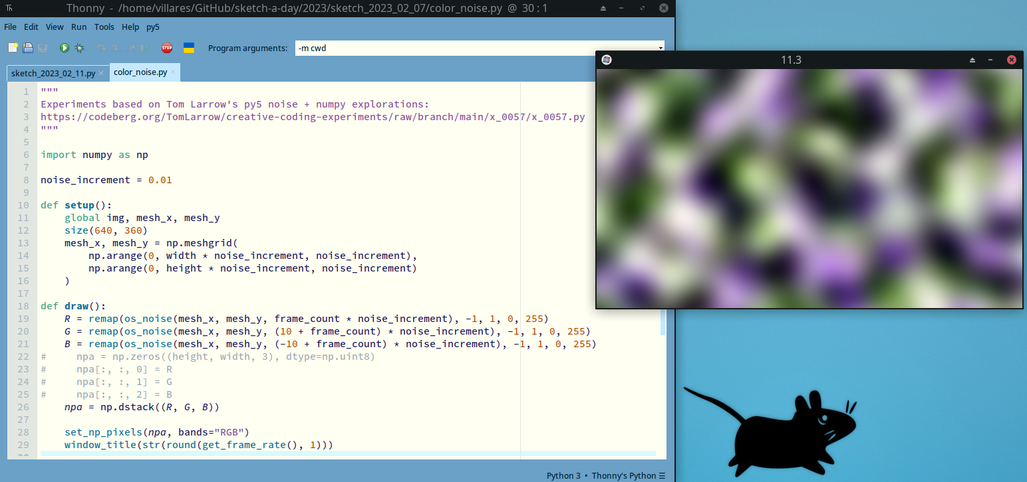Open the Run menu

[79, 27]
